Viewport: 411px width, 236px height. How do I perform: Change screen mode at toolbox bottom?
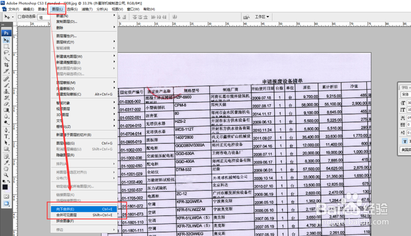(x=6, y=204)
